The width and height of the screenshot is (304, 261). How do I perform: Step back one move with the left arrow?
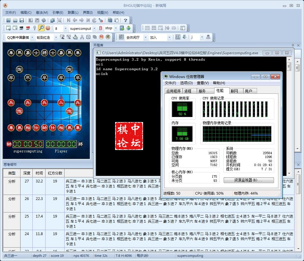click(75, 20)
